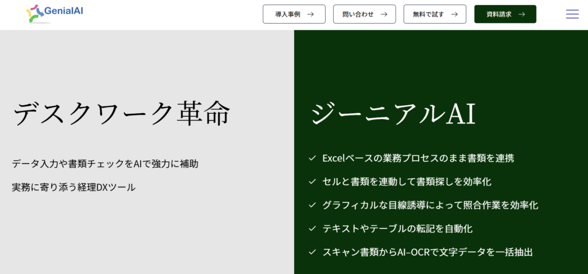The width and height of the screenshot is (588, 274).
Task: Click text Excelベースの業務プロセスのまま書類を連携
Action: point(418,158)
